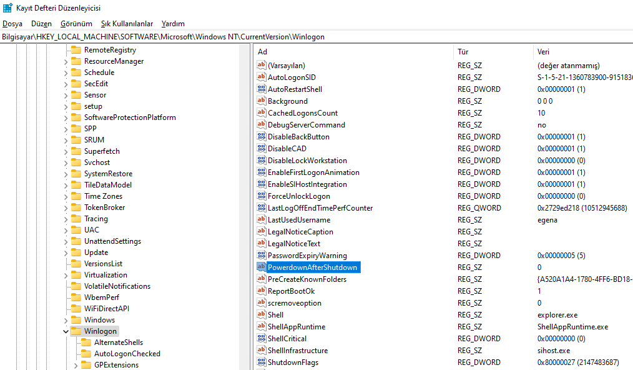633x370 pixels.
Task: Select the ReportBootOk value name
Action: [291, 291]
